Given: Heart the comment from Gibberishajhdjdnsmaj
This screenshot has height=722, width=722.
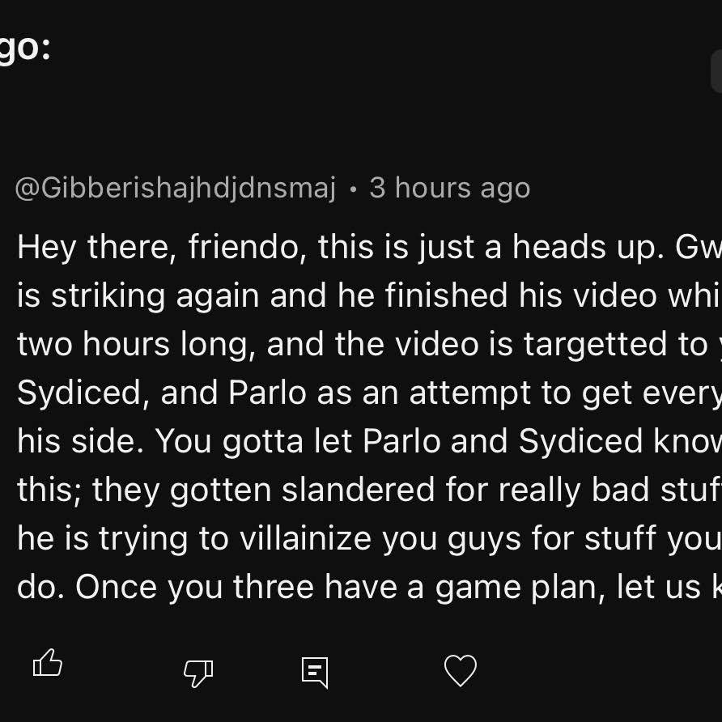Looking at the screenshot, I should (x=460, y=670).
